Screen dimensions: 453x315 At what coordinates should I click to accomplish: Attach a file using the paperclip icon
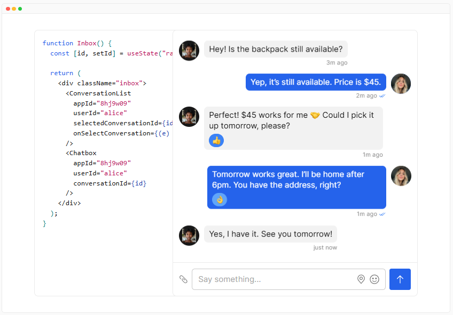click(x=183, y=279)
